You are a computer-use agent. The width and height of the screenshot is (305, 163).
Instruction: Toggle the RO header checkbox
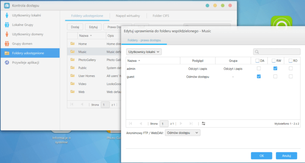(290, 61)
